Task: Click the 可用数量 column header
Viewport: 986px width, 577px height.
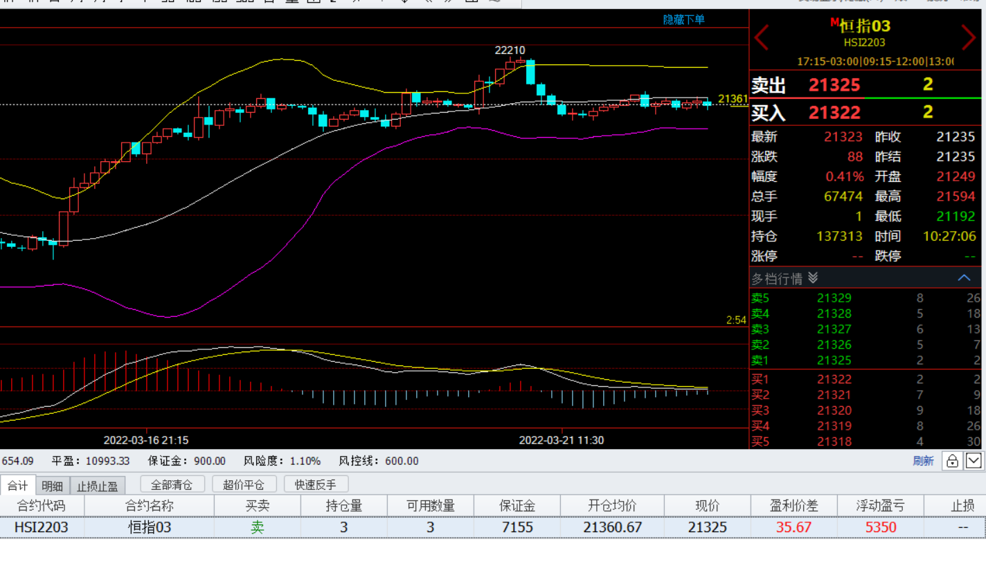Action: tap(431, 506)
